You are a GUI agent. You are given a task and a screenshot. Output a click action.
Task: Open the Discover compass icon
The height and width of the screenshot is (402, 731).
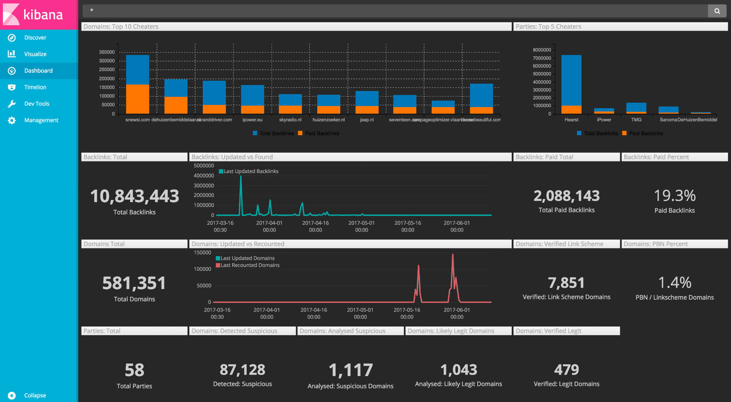(12, 38)
